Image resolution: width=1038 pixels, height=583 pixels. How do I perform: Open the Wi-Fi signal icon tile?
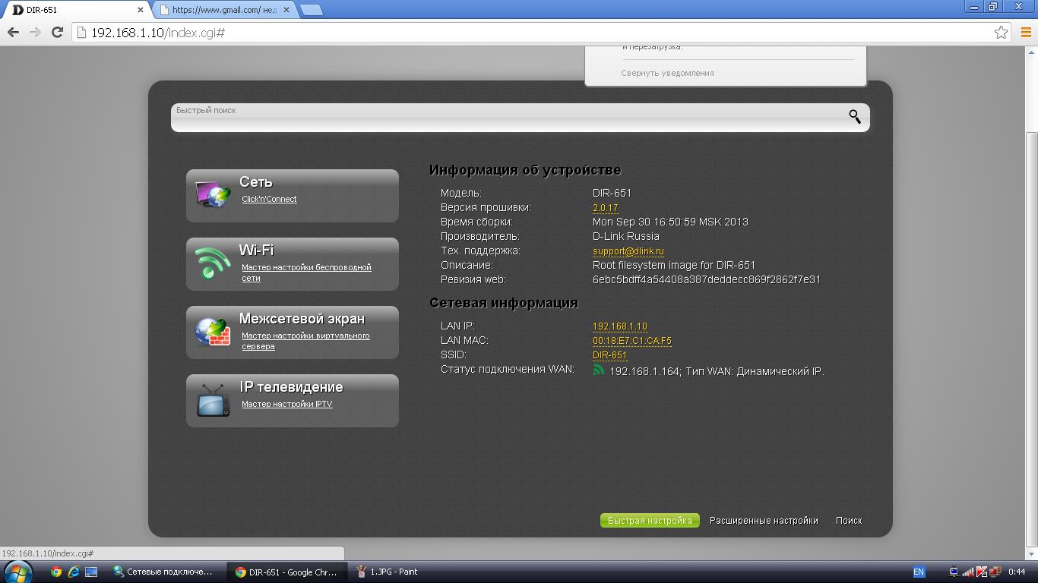pyautogui.click(x=213, y=263)
